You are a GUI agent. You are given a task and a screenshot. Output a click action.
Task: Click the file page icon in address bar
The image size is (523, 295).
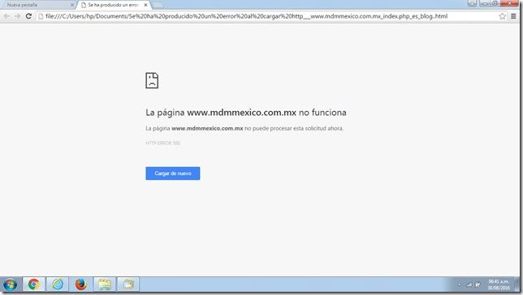(x=41, y=16)
